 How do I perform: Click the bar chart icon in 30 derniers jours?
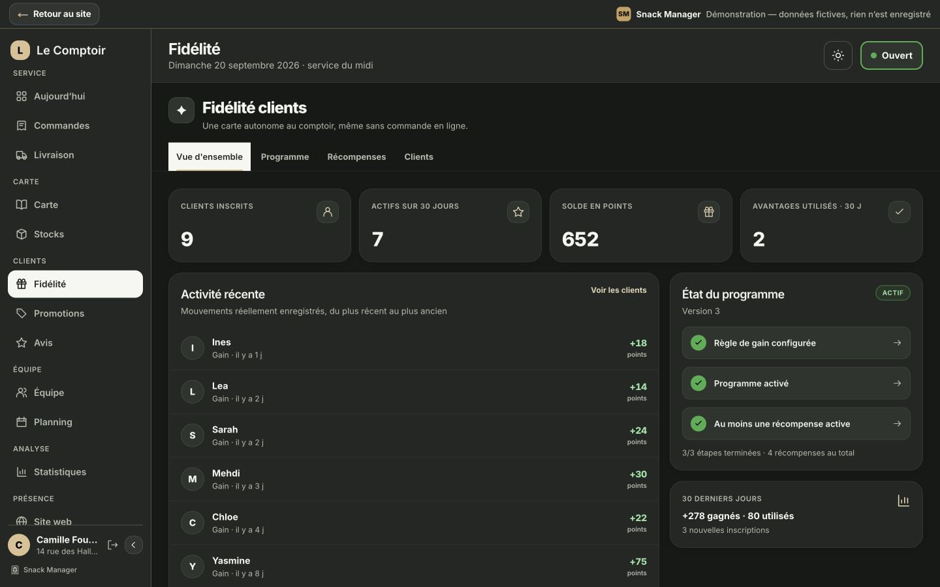tap(903, 501)
